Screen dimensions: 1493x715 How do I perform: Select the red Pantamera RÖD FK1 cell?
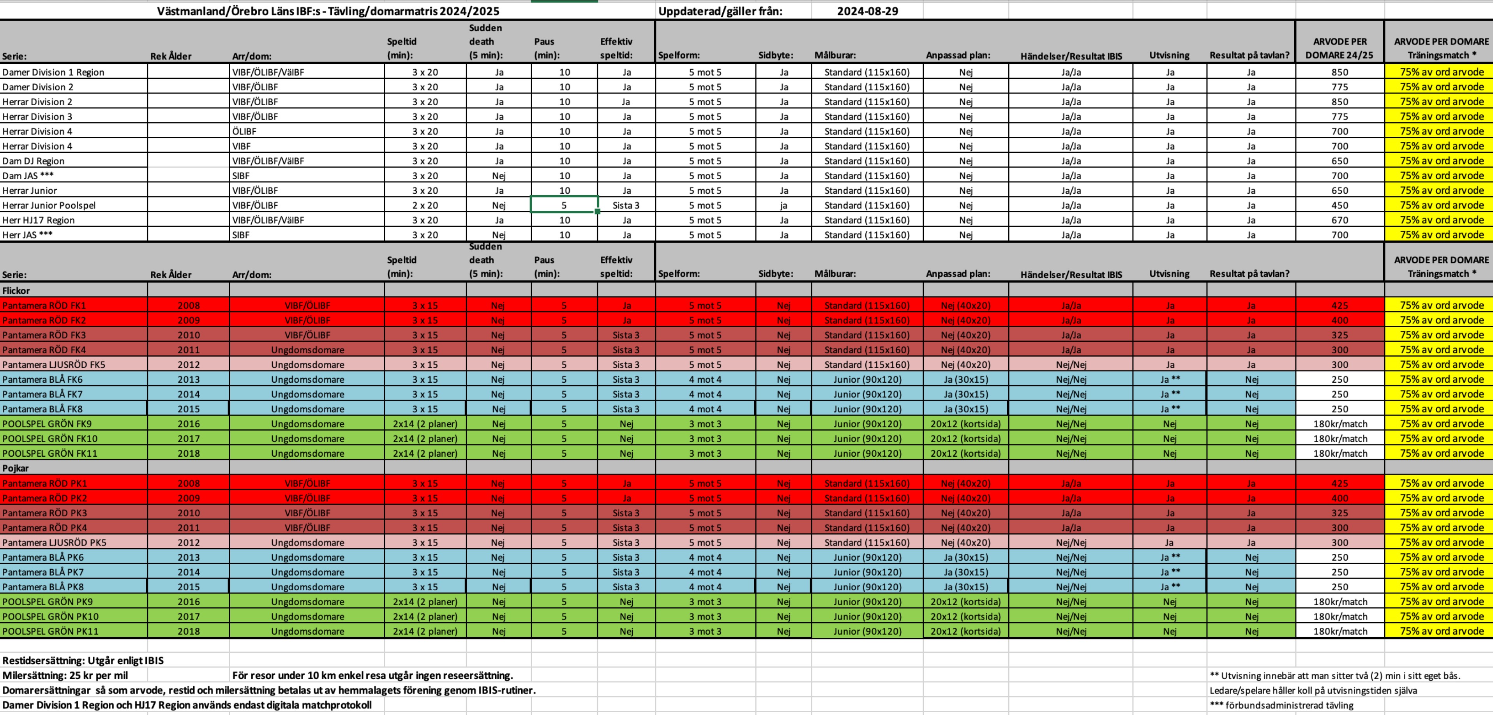[x=44, y=305]
